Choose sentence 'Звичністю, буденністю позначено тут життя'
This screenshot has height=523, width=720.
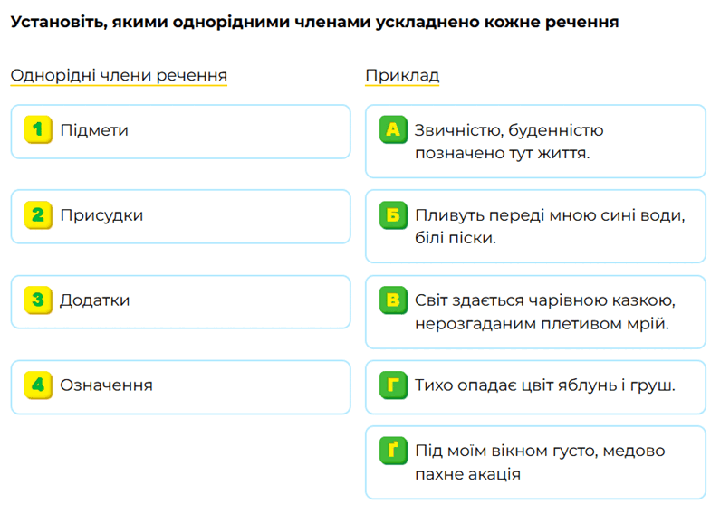(535, 141)
